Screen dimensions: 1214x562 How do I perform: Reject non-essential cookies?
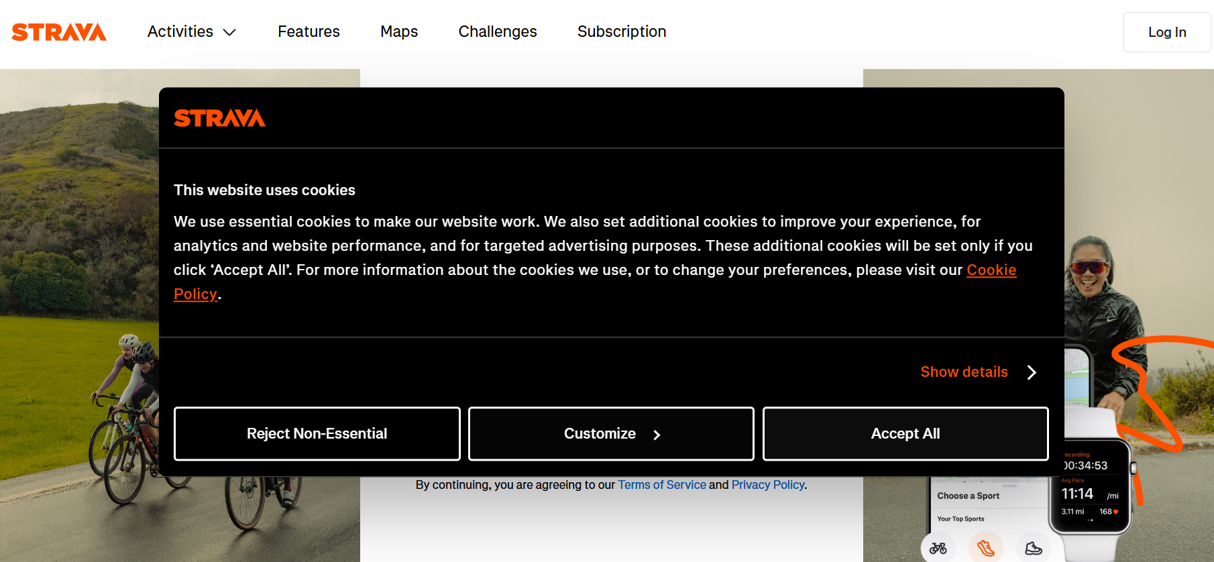tap(317, 434)
